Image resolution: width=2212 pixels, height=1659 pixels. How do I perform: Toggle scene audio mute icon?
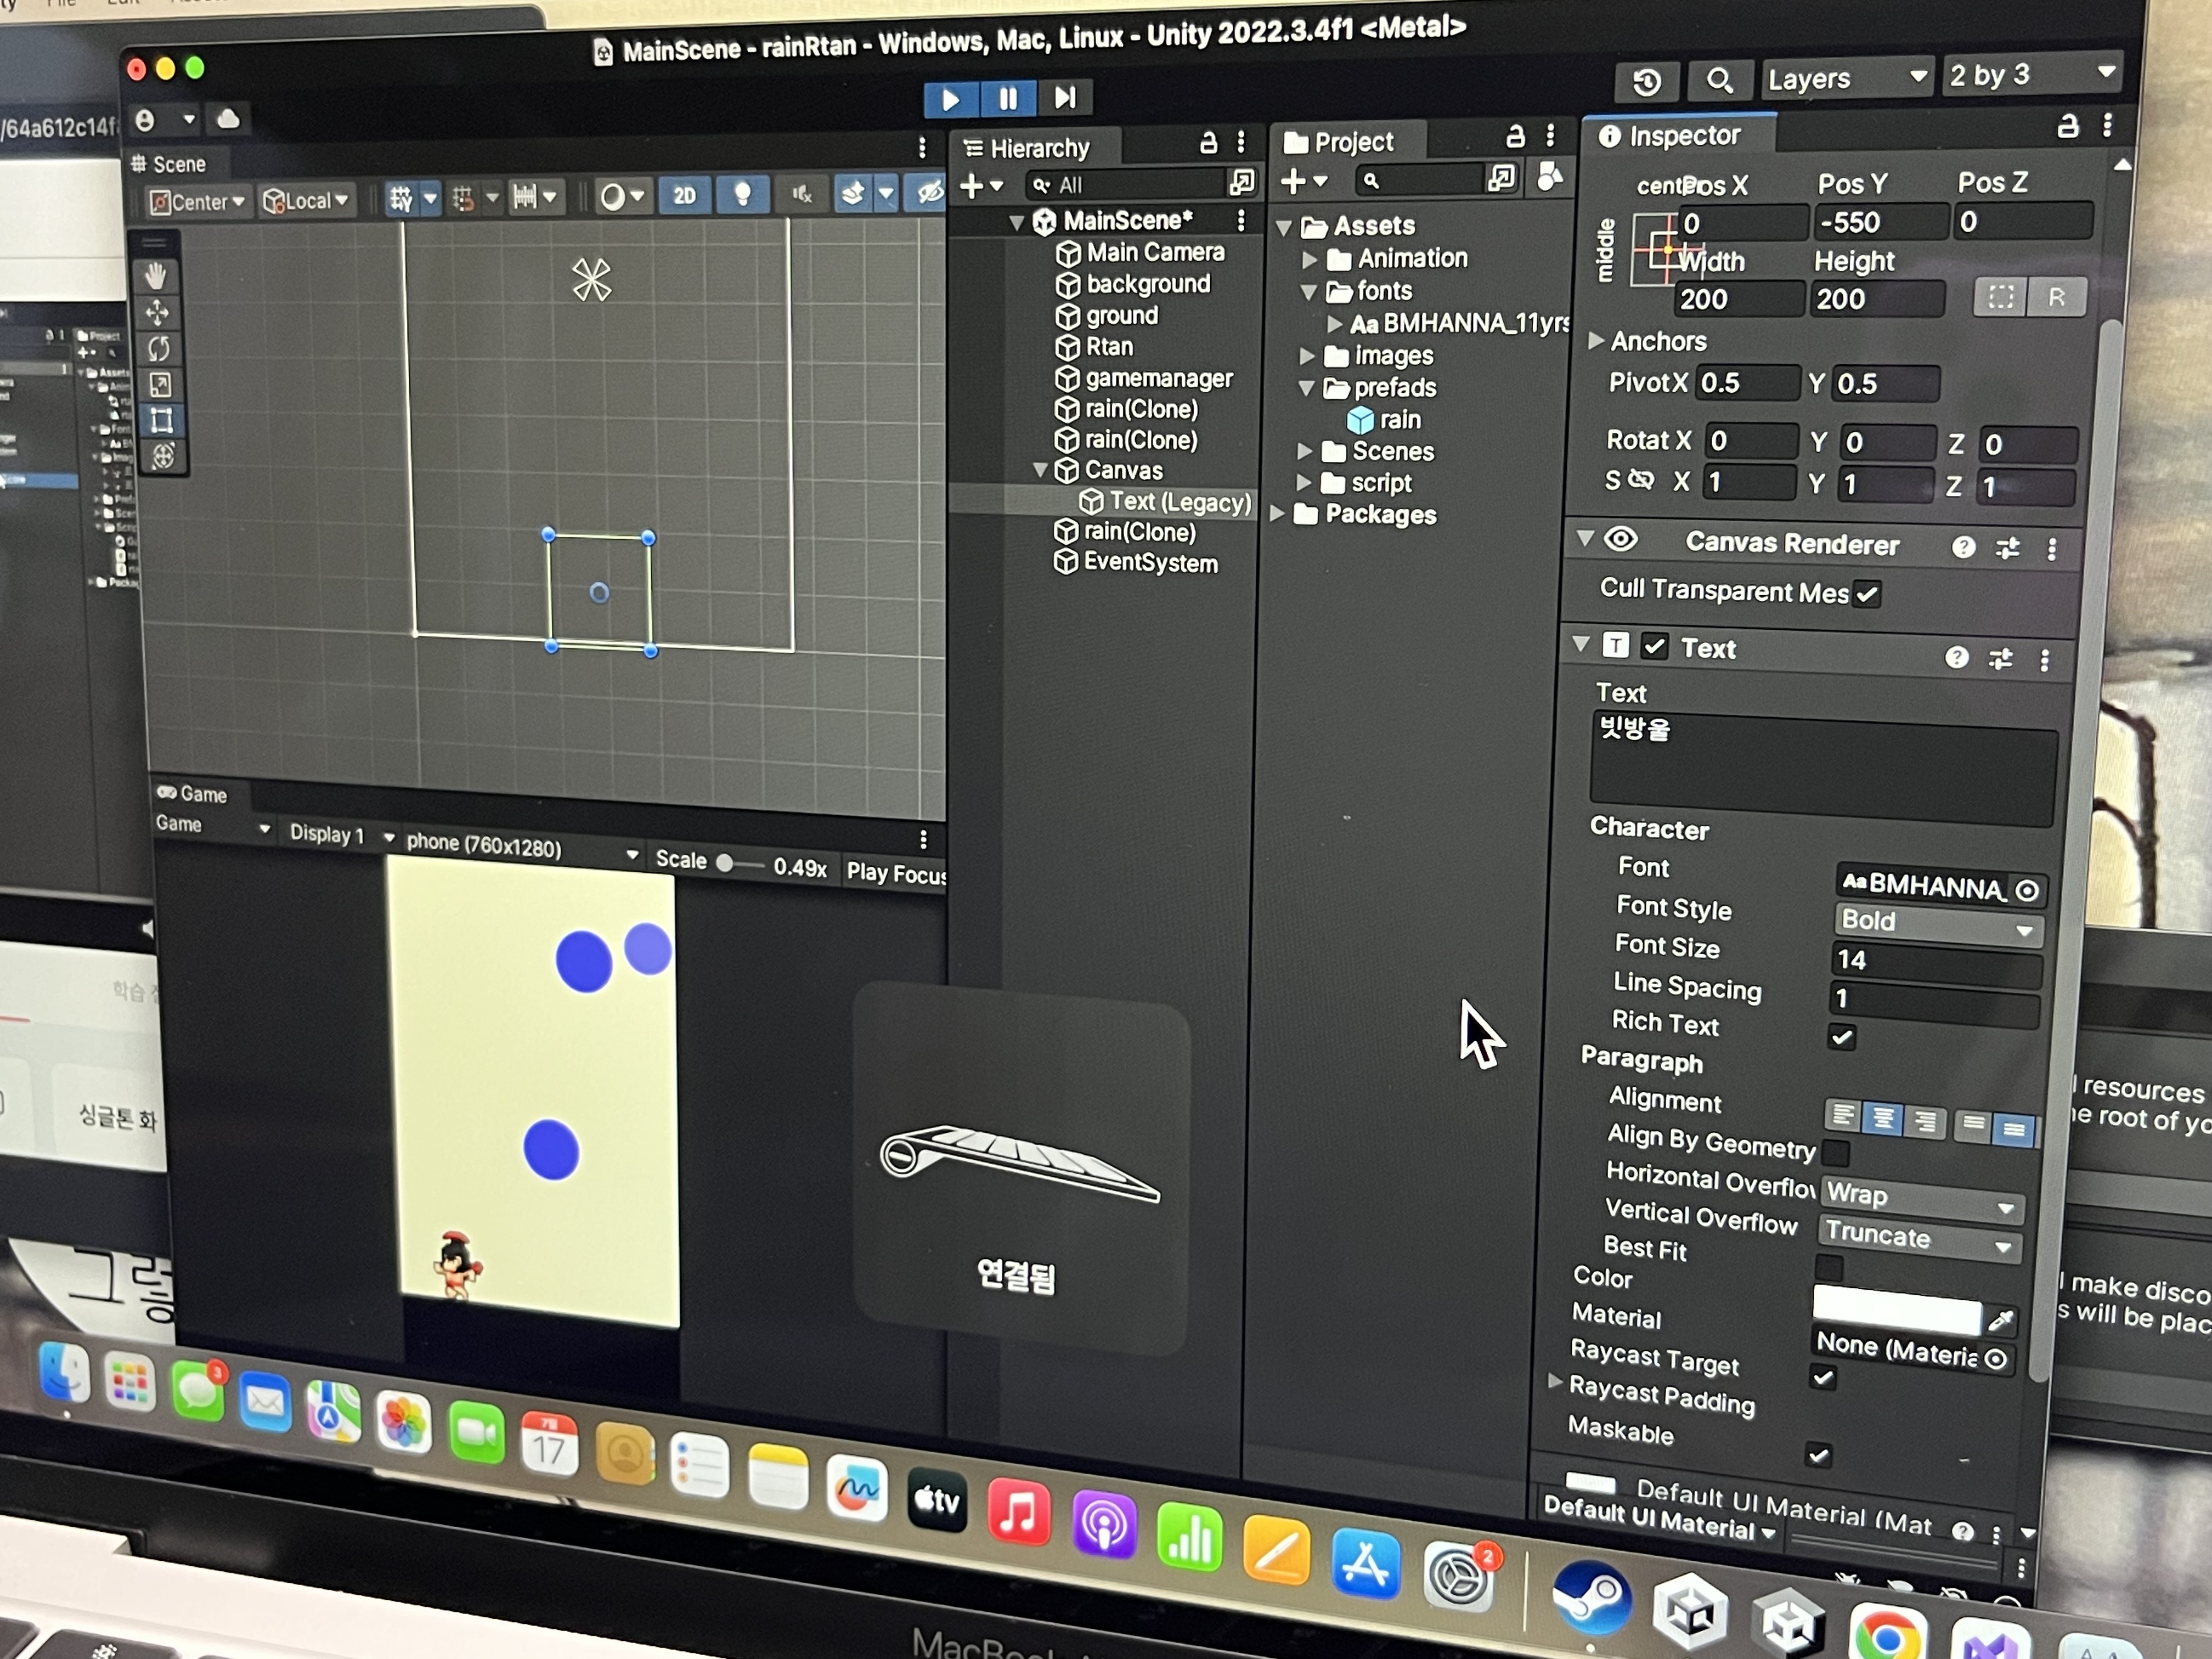pyautogui.click(x=802, y=194)
